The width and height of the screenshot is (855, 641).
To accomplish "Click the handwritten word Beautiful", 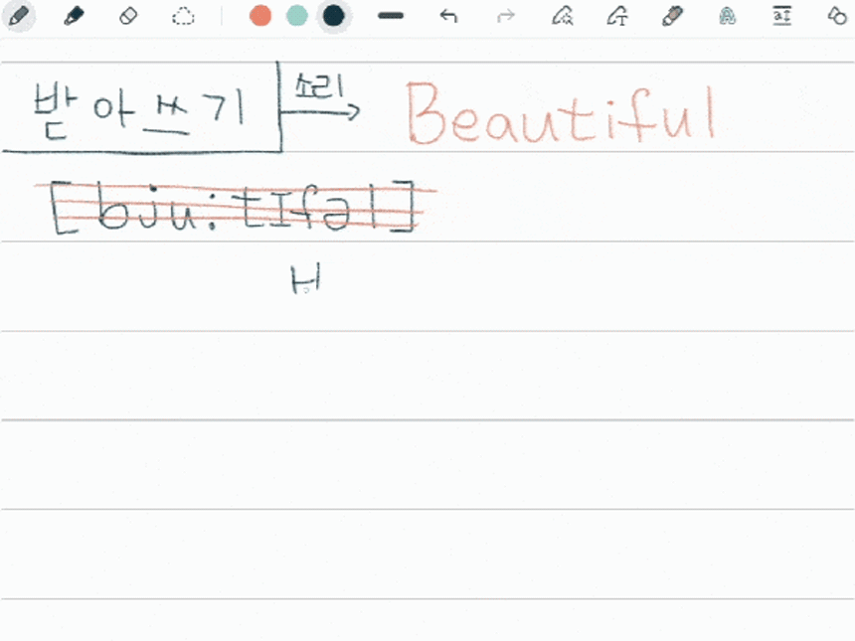I will [561, 113].
